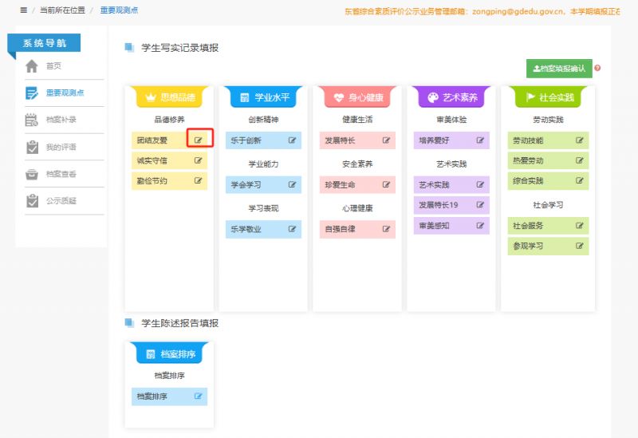Screen dimensions: 638x438
Task: Open edit icon for 审美感知
Action: pyautogui.click(x=480, y=225)
